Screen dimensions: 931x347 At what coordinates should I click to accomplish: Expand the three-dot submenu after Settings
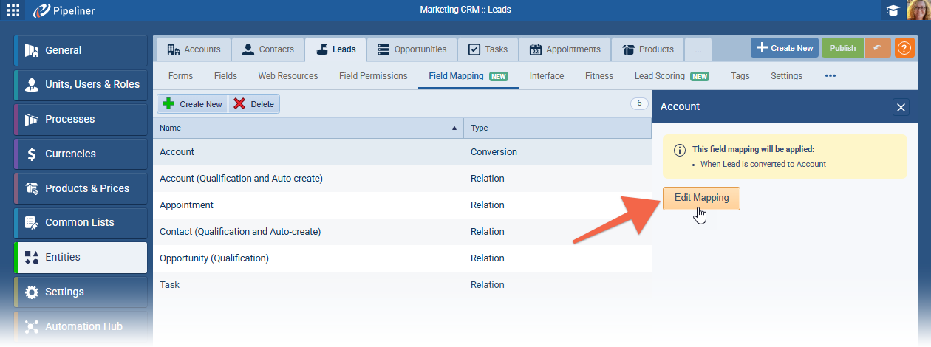830,76
